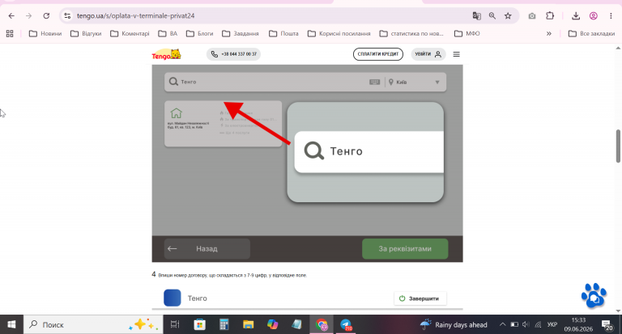
Task: Go back with the browser back arrow
Action: [11, 16]
